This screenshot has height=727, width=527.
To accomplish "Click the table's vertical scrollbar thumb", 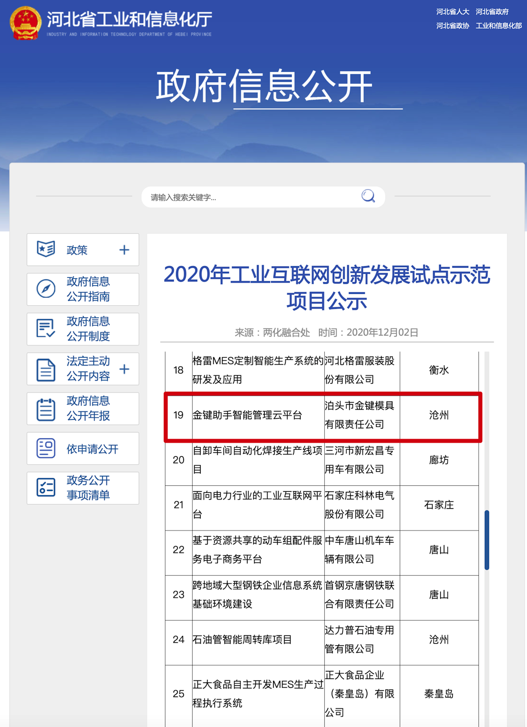I will coord(487,540).
